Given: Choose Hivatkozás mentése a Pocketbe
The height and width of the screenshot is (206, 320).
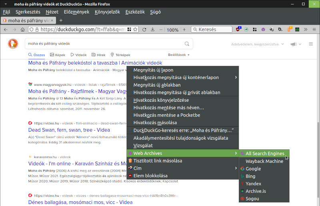Looking at the screenshot, I should 183,115.
